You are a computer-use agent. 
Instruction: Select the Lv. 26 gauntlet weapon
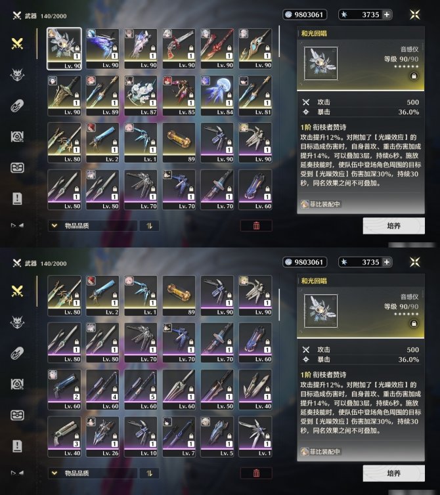(102, 437)
